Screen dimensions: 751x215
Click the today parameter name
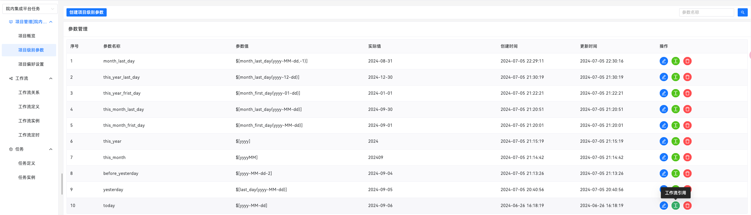[109, 206]
